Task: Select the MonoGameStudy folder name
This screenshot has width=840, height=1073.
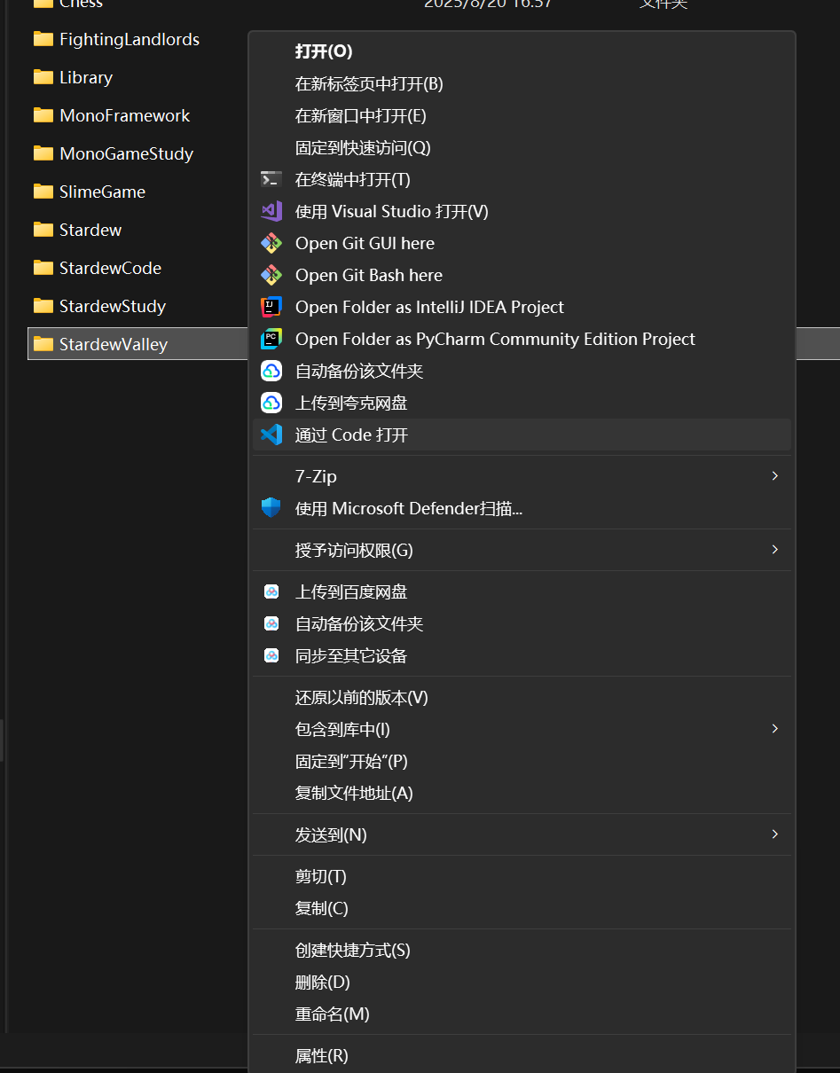Action: [126, 153]
